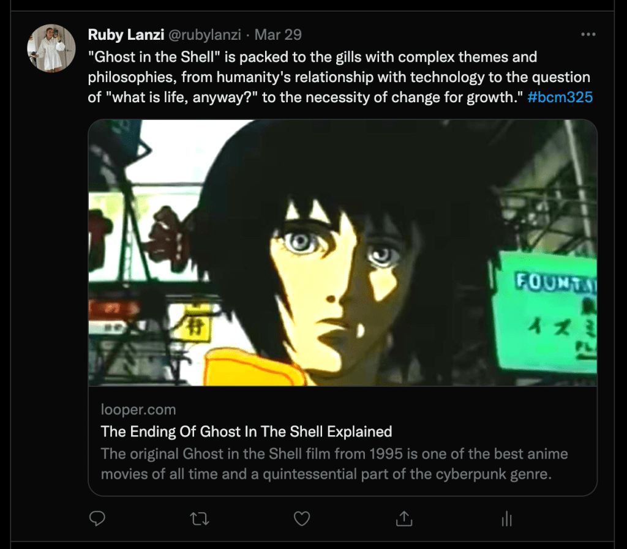This screenshot has width=627, height=549.
Task: Click the share tweet icon
Action: [404, 519]
